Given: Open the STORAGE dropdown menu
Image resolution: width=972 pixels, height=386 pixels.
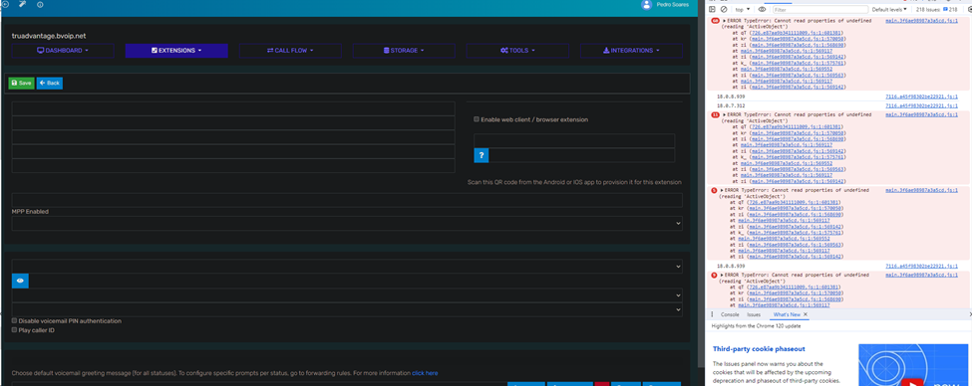Looking at the screenshot, I should [404, 51].
